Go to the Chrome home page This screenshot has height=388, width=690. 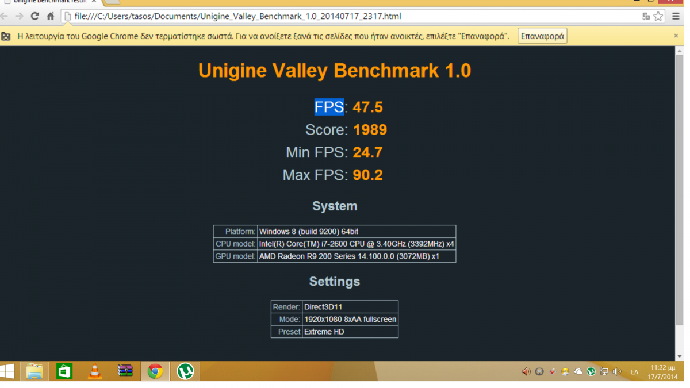point(51,16)
